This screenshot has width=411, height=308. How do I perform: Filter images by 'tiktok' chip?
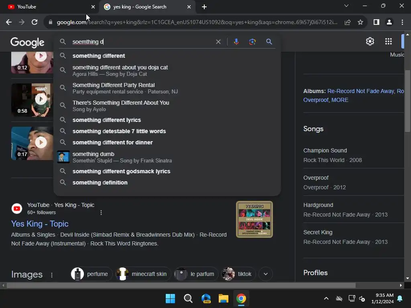(x=238, y=274)
